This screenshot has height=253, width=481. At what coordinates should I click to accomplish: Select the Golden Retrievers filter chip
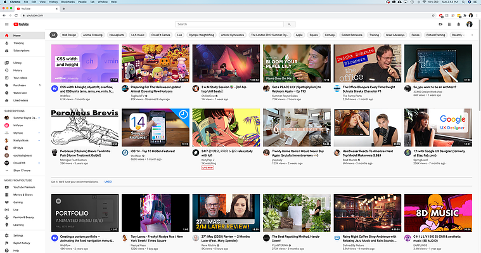(x=352, y=35)
